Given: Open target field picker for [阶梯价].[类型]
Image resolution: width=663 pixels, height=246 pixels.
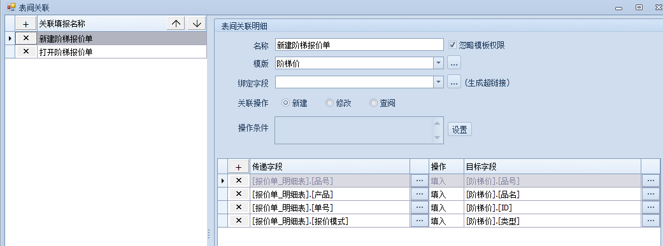Looking at the screenshot, I should 651,221.
